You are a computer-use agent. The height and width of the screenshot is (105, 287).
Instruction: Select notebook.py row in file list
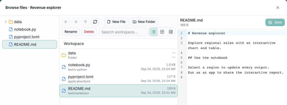pos(118,67)
